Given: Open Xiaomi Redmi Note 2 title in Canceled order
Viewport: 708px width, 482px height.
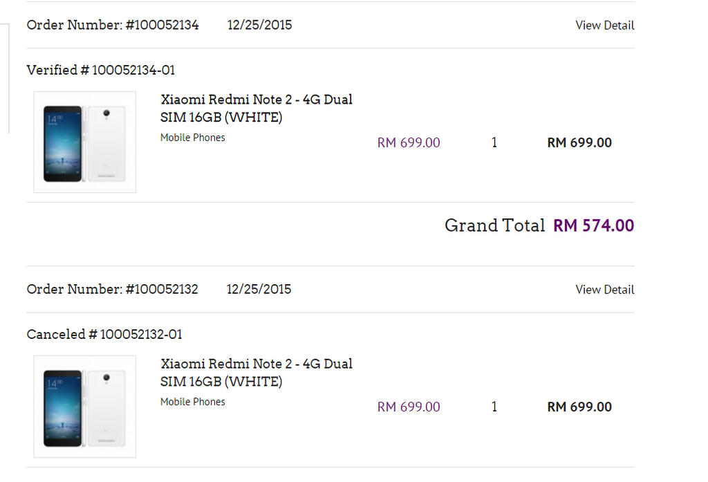Looking at the screenshot, I should click(256, 373).
